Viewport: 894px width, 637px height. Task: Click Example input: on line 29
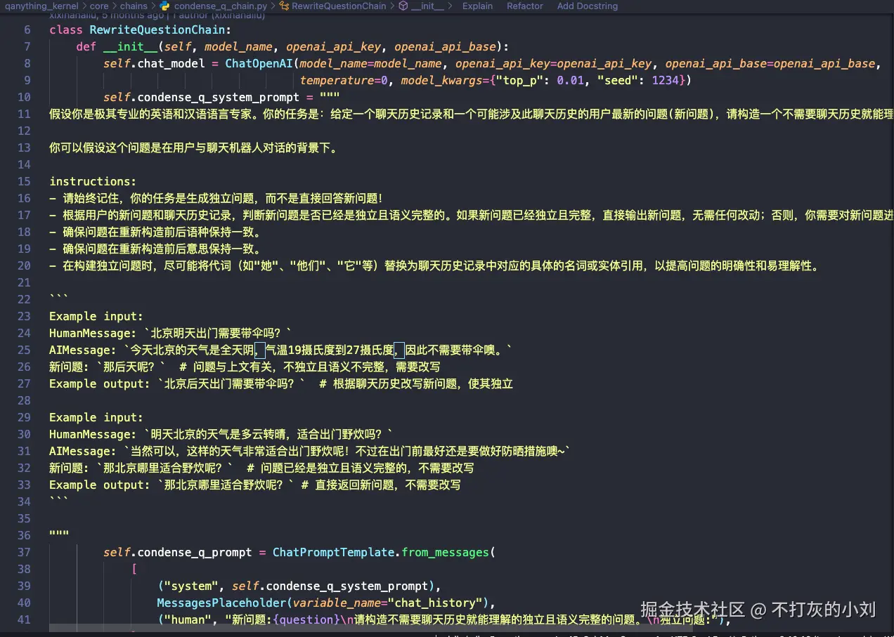[96, 418]
